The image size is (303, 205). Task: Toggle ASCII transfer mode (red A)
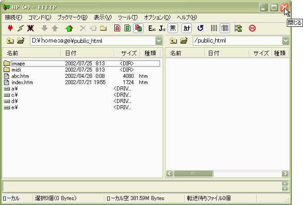[x=117, y=28]
